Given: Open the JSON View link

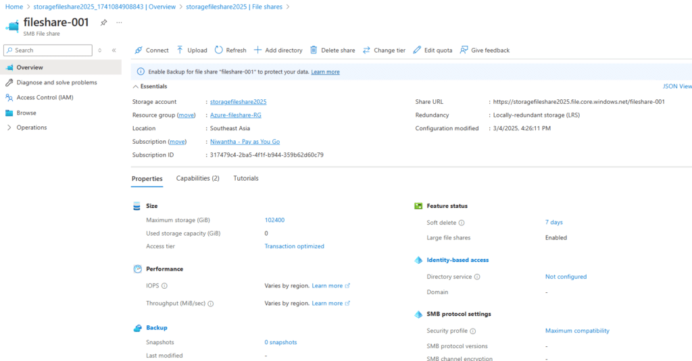Looking at the screenshot, I should (x=677, y=86).
